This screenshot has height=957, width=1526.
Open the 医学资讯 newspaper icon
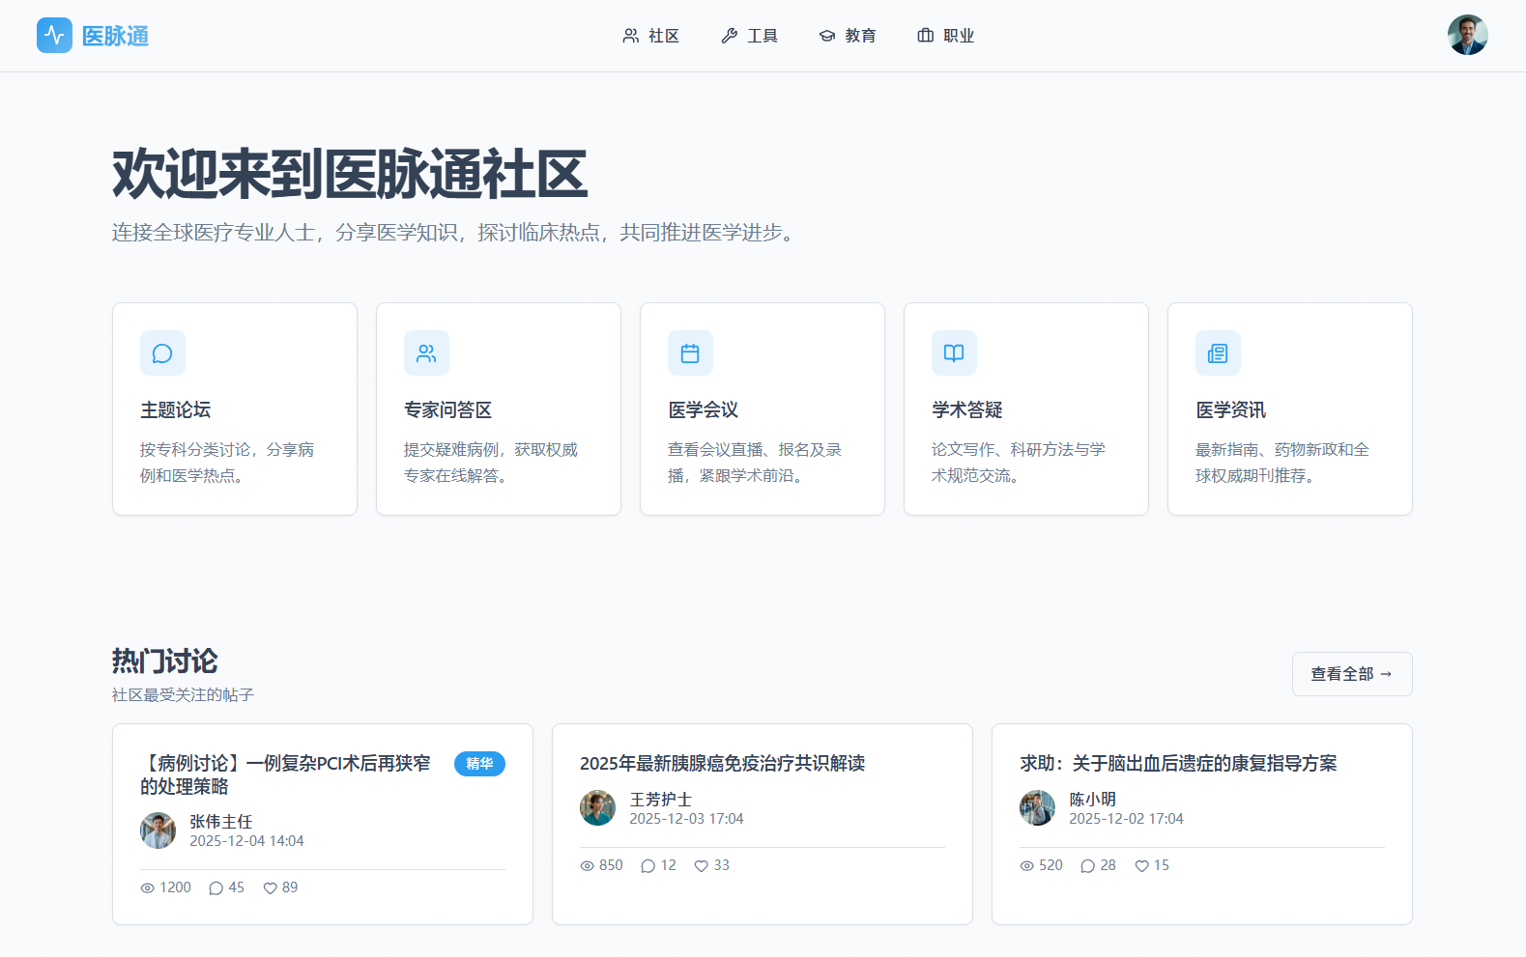pos(1218,353)
